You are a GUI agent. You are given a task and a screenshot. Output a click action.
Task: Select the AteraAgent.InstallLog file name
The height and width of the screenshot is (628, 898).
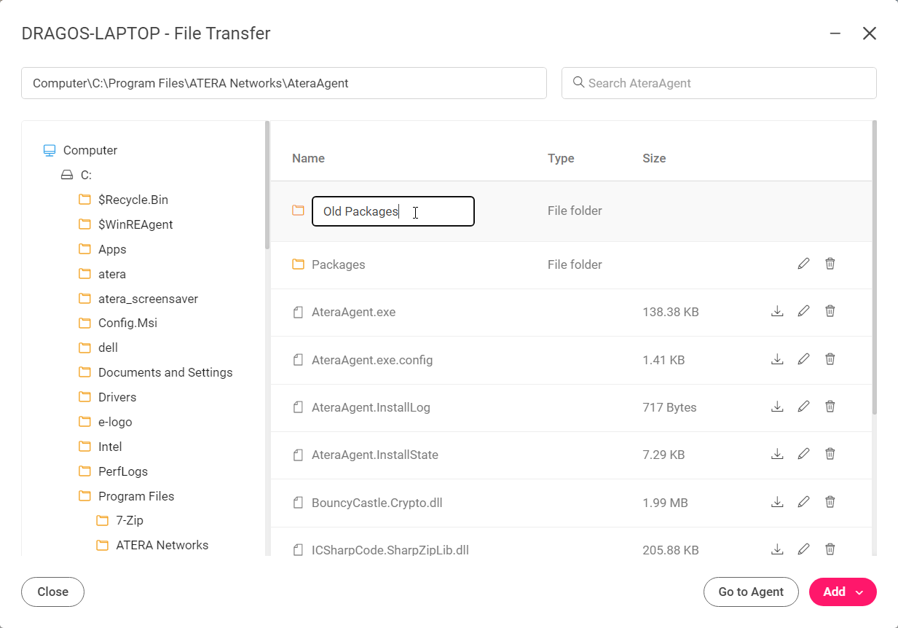[x=371, y=407]
